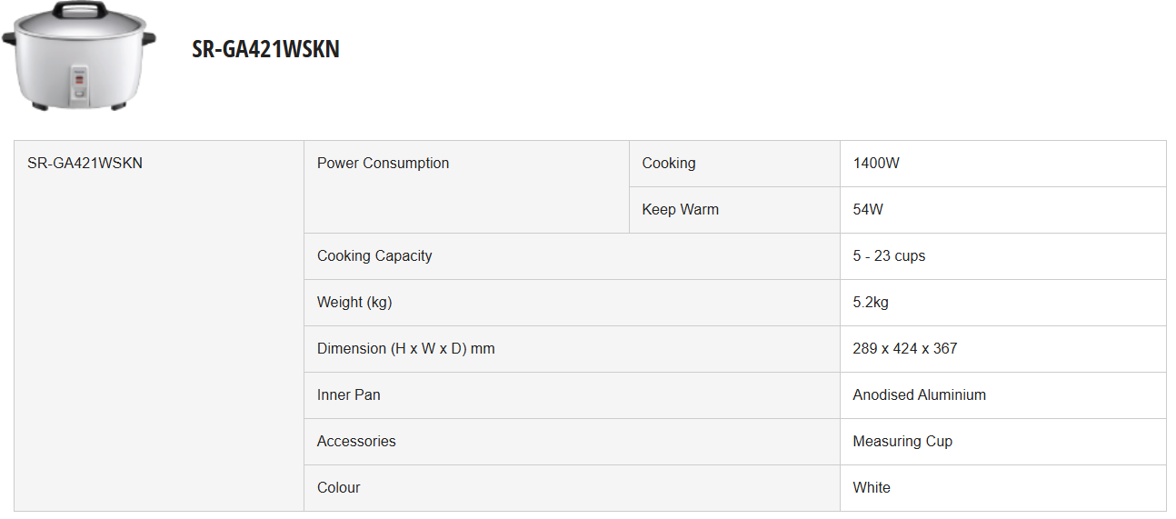This screenshot has height=519, width=1176.
Task: Click the Cooking Capacity row label
Action: click(x=374, y=256)
